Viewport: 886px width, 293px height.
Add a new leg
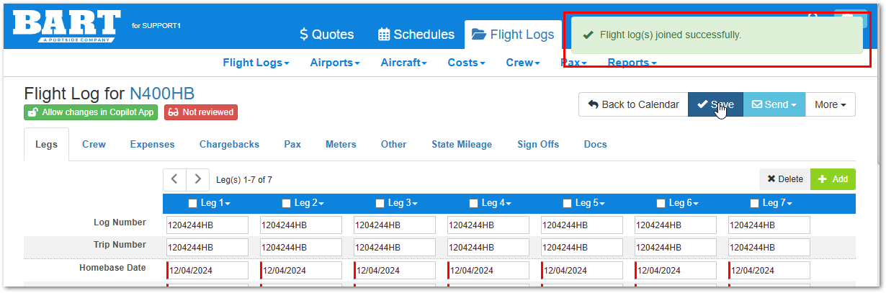tap(833, 179)
